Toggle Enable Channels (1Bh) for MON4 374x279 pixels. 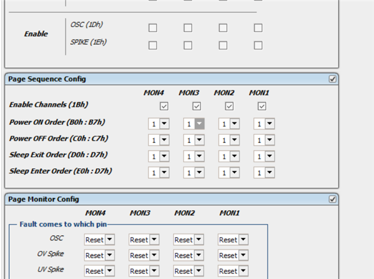(x=164, y=106)
